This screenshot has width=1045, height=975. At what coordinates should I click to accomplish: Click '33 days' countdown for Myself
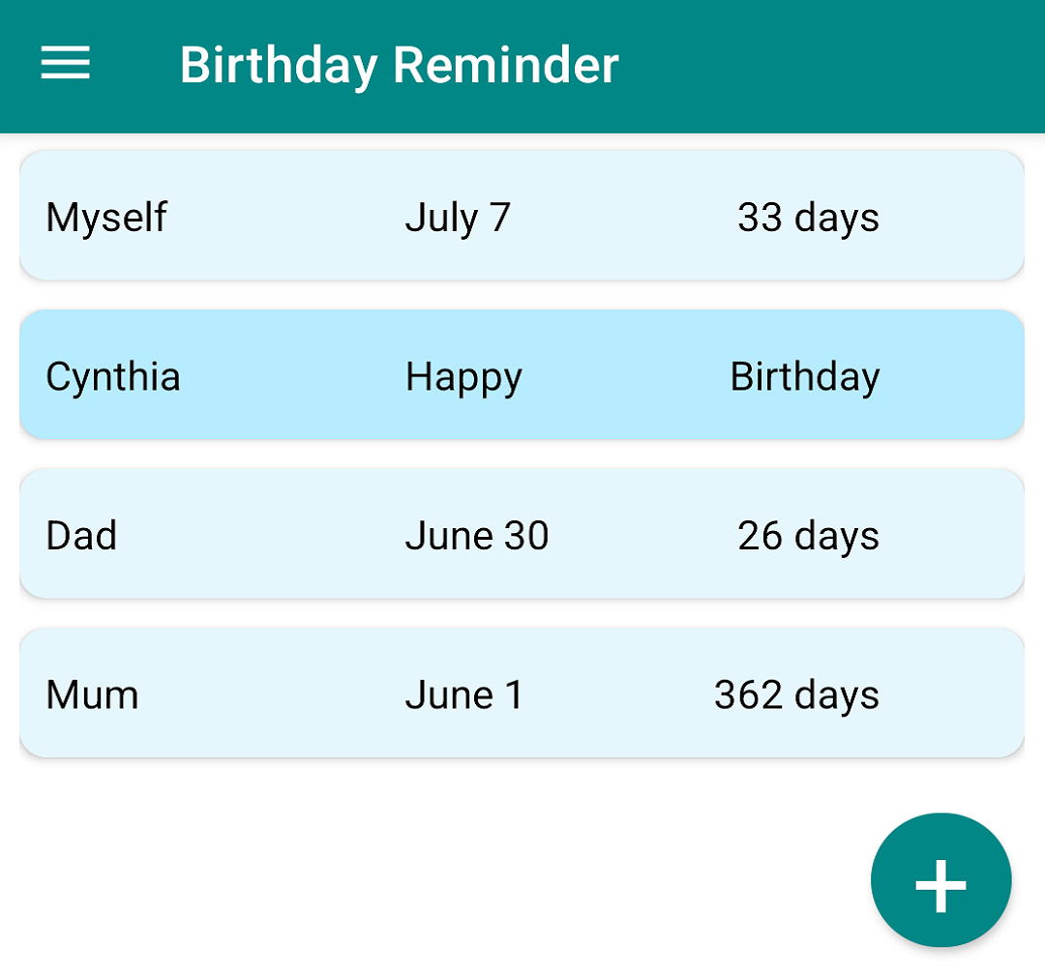(x=809, y=218)
